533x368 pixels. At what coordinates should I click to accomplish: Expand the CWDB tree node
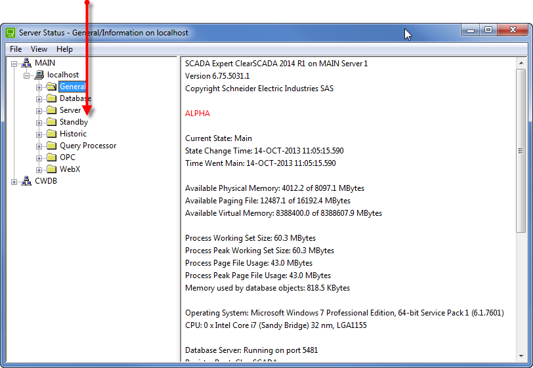pyautogui.click(x=14, y=181)
